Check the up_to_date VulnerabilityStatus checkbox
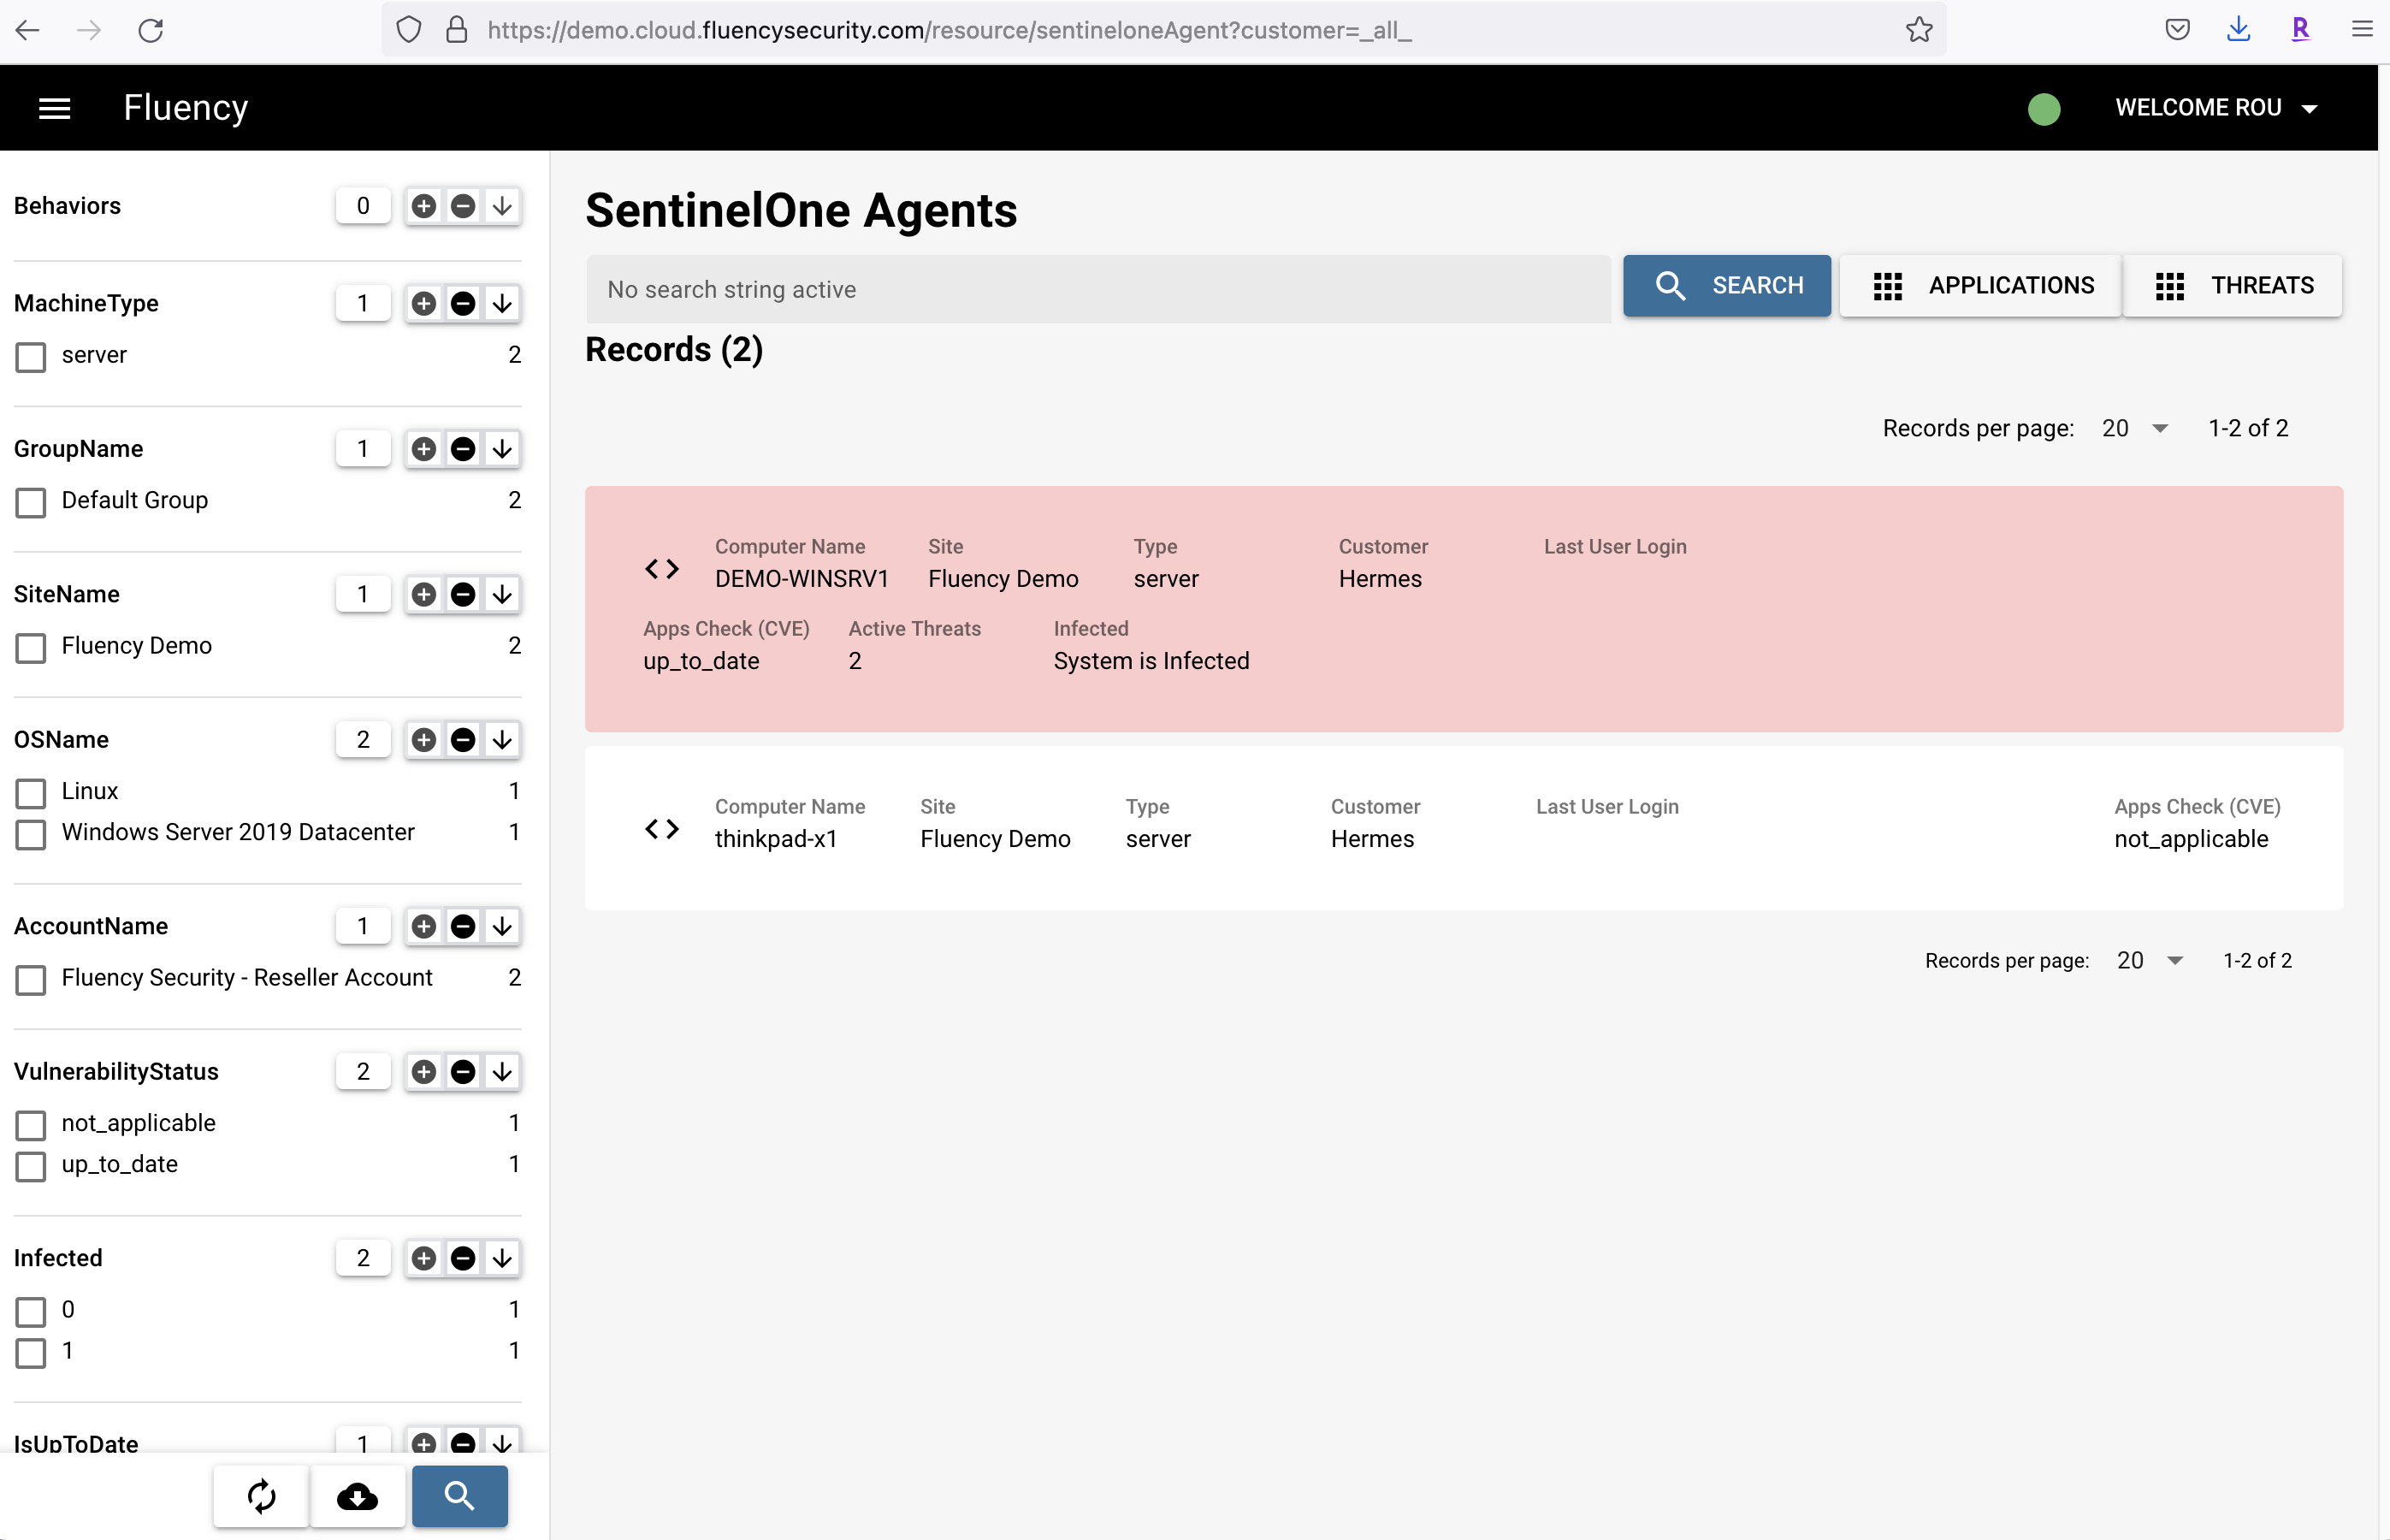This screenshot has height=1540, width=2390. 31,1166
